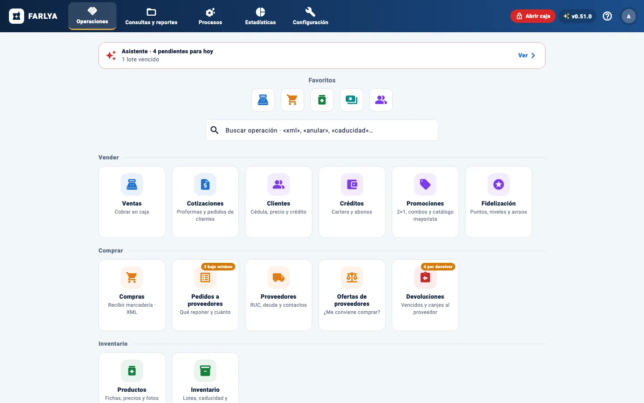Click the assistant red sparkle icon
This screenshot has height=403, width=644.
[111, 56]
